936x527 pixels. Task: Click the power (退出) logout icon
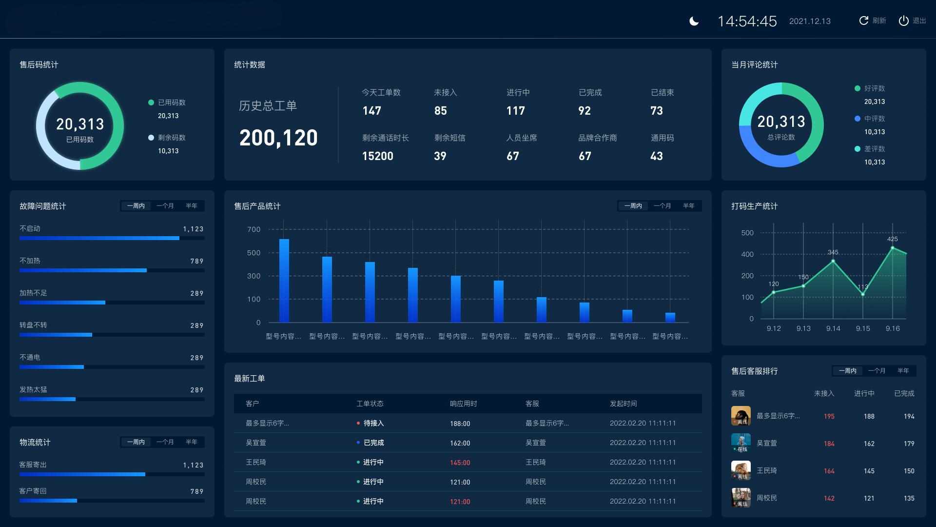tap(903, 20)
